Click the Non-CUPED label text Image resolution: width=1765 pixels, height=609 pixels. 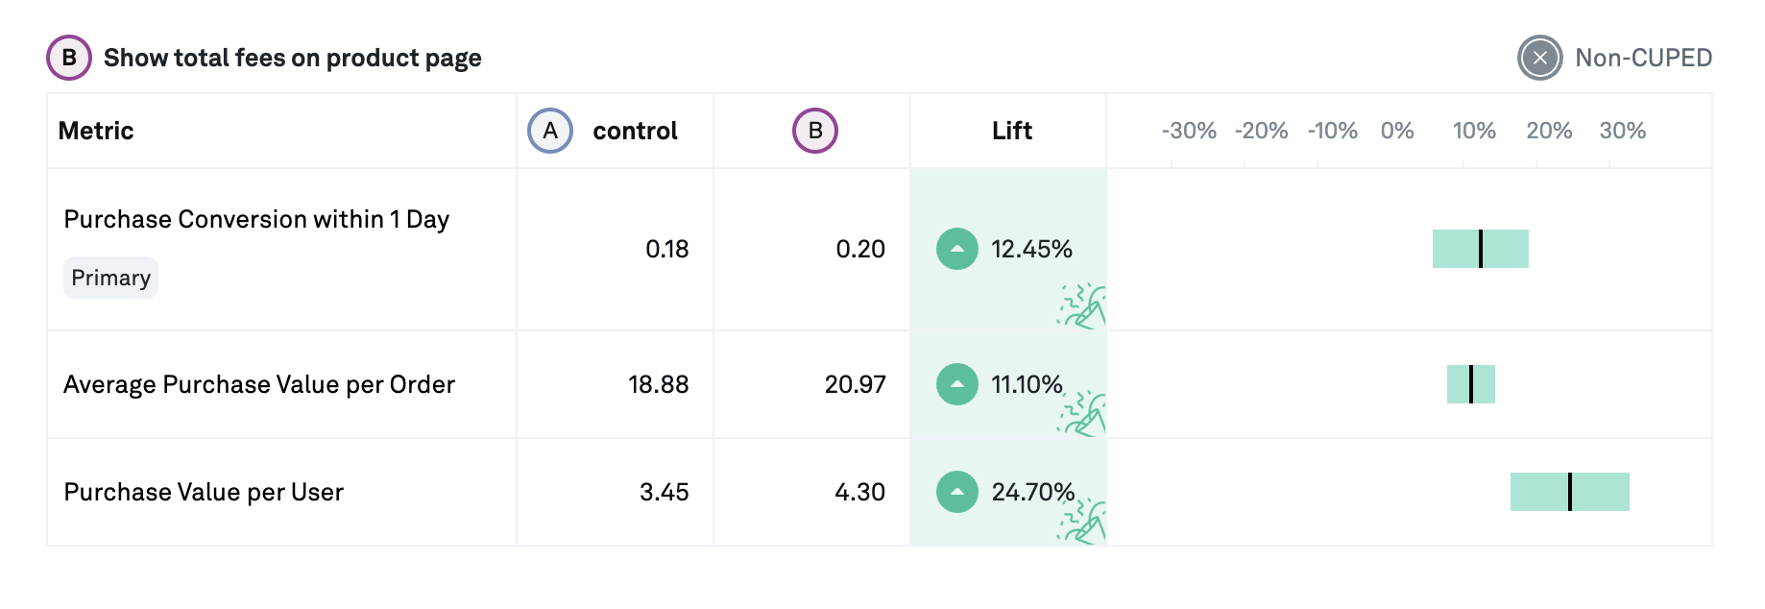pos(1643,58)
